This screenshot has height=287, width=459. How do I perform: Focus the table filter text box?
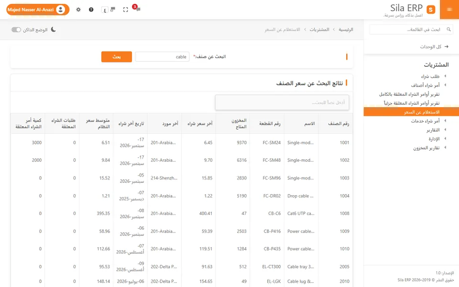point(282,102)
